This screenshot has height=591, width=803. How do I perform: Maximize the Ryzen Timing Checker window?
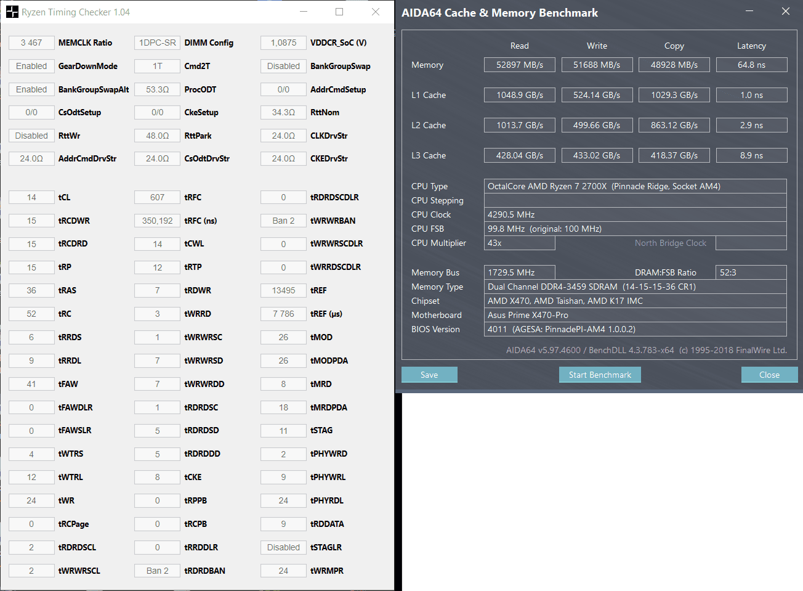339,12
